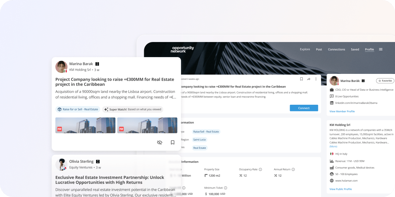Open three-dot more options menu

click(x=316, y=79)
